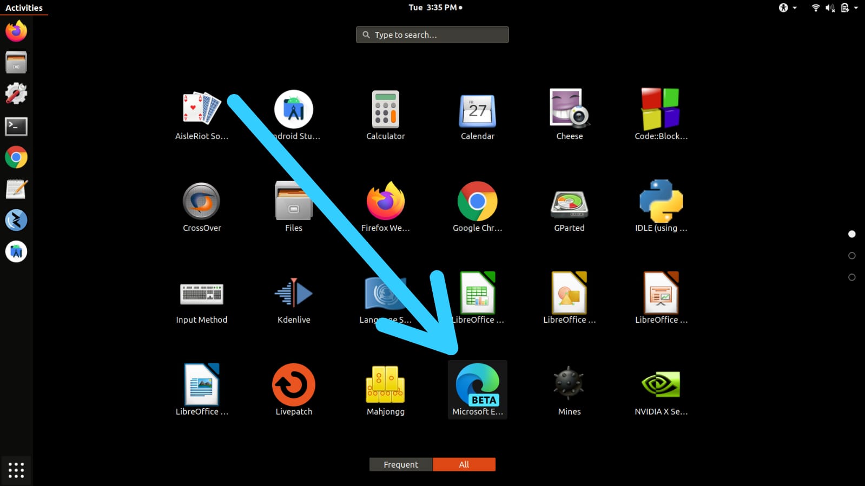Open the clock and date menu

435,8
